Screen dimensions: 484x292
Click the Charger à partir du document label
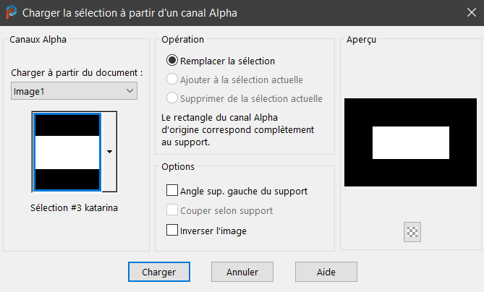pos(77,73)
